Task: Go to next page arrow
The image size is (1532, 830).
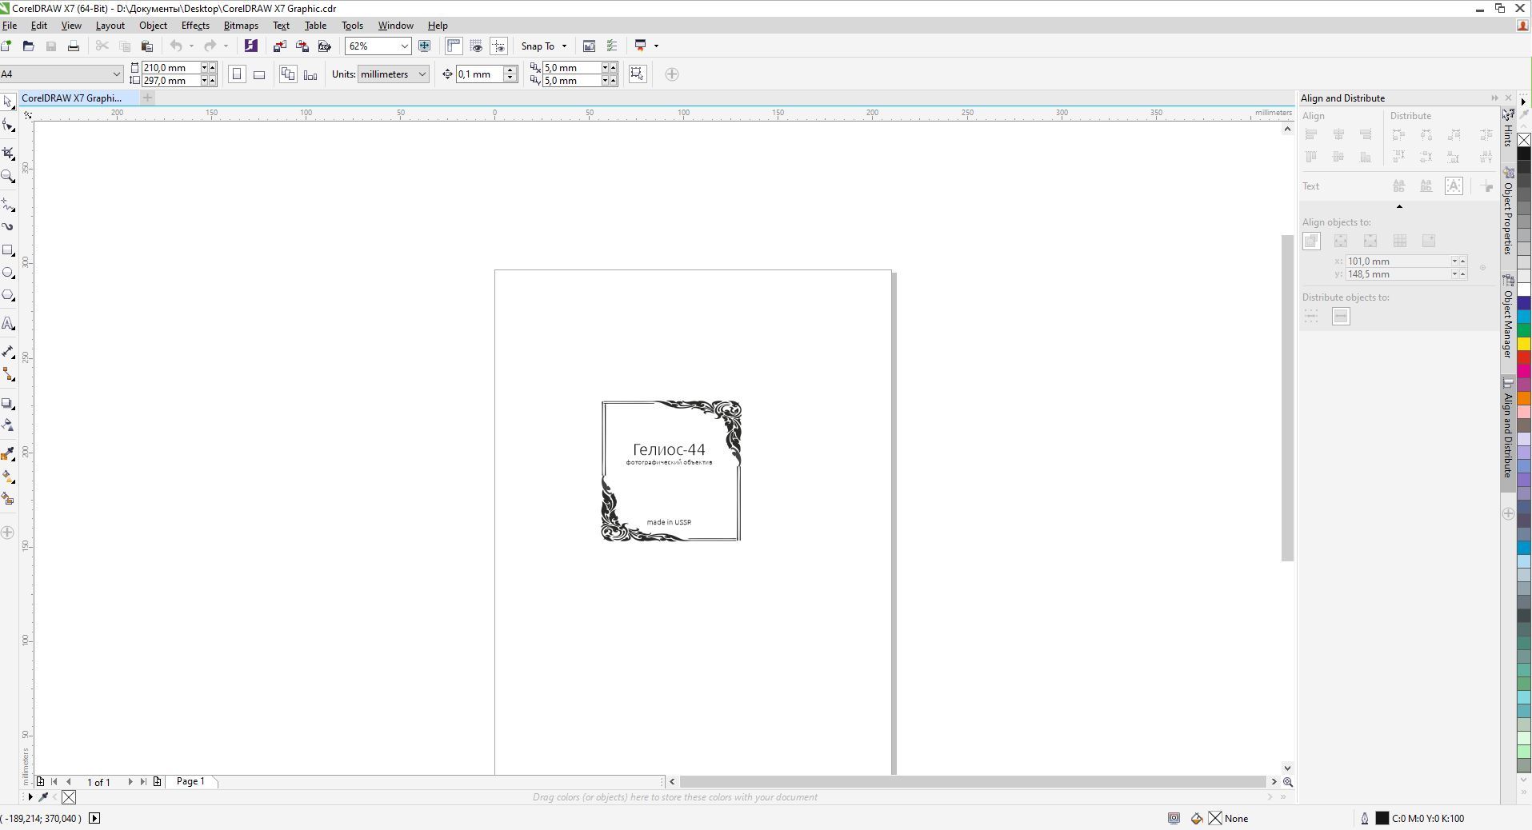Action: coord(130,782)
